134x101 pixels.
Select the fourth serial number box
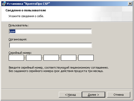point(69,58)
